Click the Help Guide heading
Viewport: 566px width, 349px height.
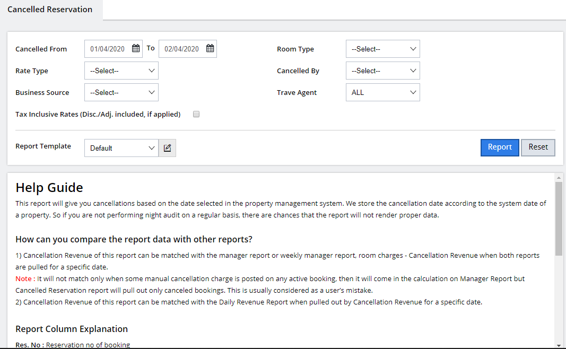point(49,187)
